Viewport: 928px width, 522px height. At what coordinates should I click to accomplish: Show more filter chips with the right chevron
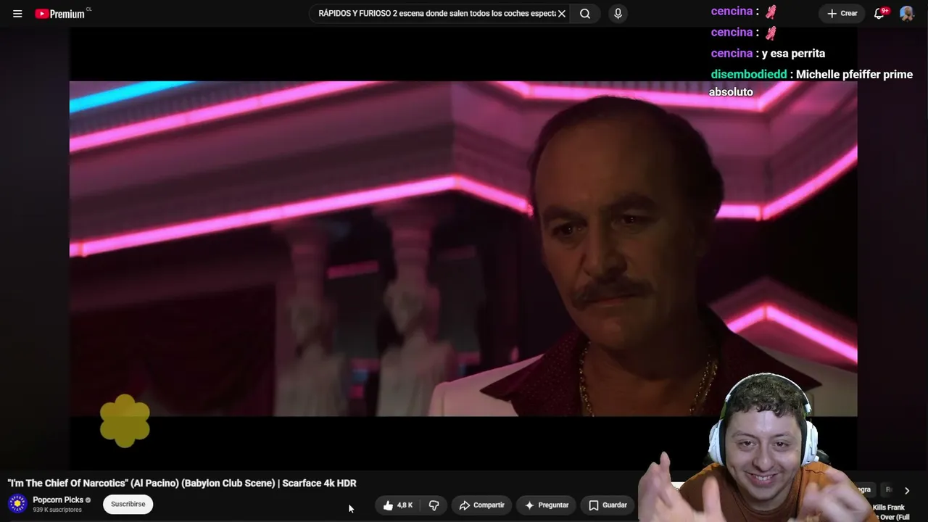click(x=906, y=491)
